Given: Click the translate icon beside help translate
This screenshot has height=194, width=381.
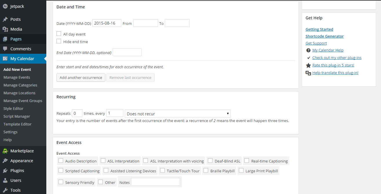Looking at the screenshot, I should tap(308, 73).
